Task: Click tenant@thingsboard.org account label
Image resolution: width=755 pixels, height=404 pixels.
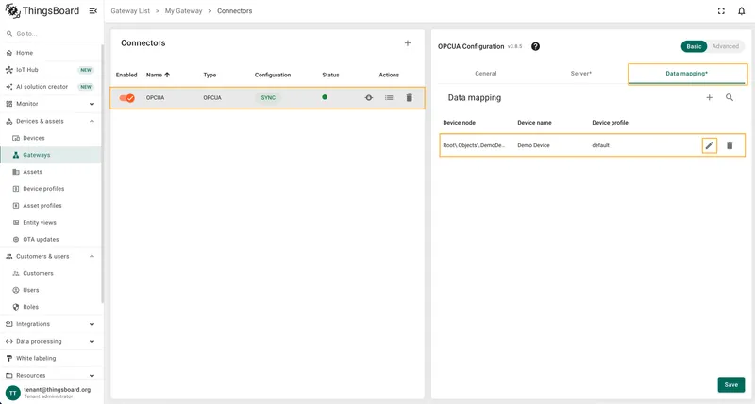Action: [57, 390]
